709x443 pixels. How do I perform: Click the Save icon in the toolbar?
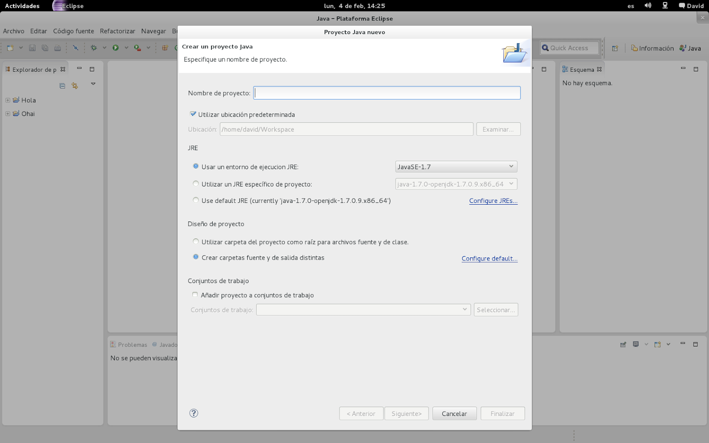click(32, 48)
